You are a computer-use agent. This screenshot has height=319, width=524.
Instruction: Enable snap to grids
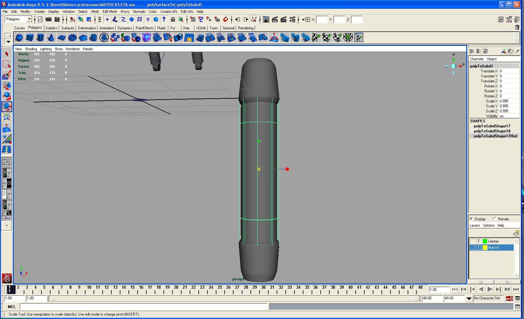pyautogui.click(x=193, y=19)
